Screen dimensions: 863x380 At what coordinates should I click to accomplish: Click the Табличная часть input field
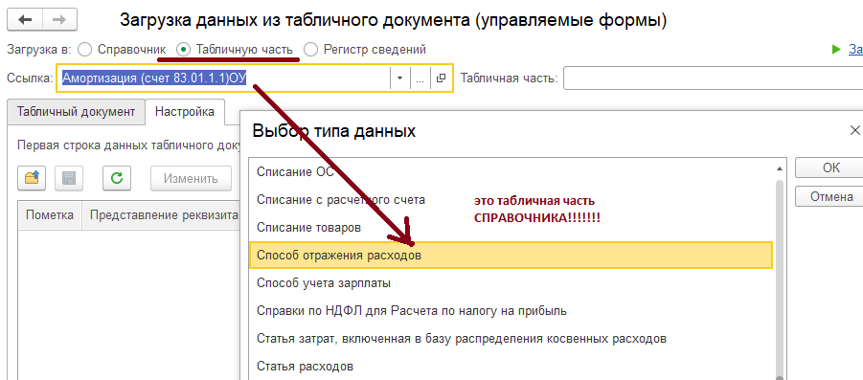click(713, 78)
